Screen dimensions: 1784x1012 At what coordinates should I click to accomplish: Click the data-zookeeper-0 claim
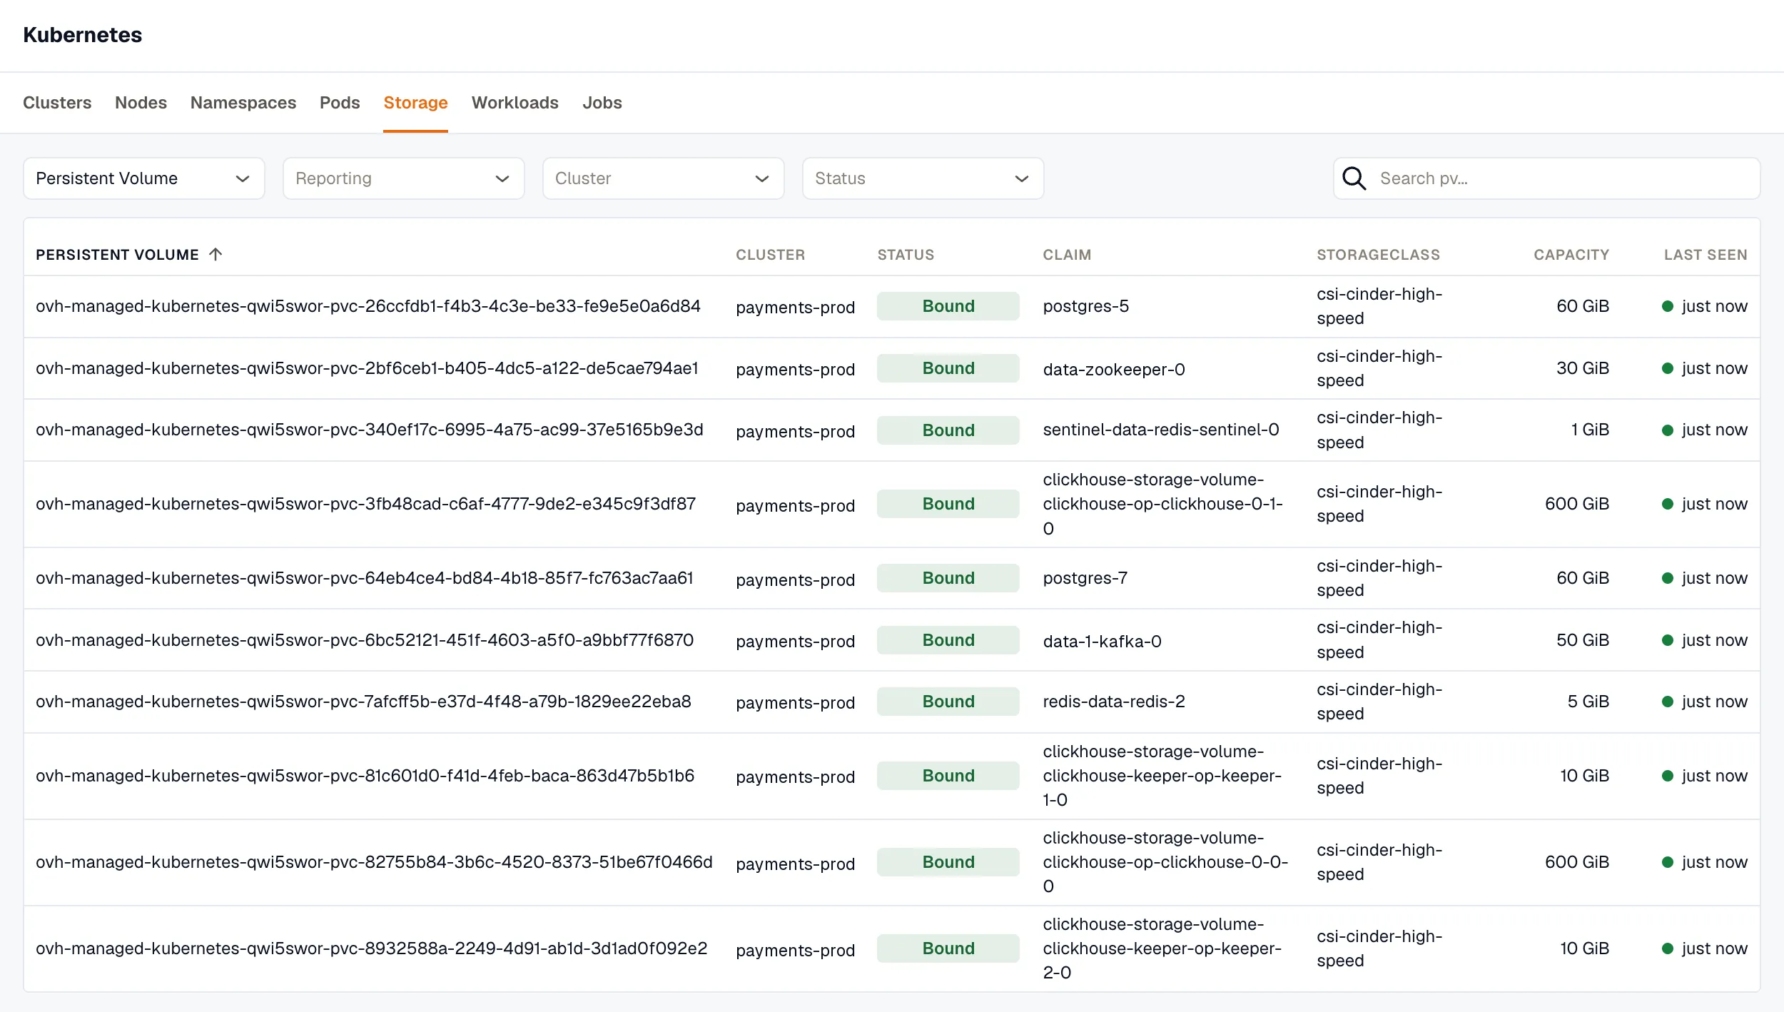tap(1113, 370)
